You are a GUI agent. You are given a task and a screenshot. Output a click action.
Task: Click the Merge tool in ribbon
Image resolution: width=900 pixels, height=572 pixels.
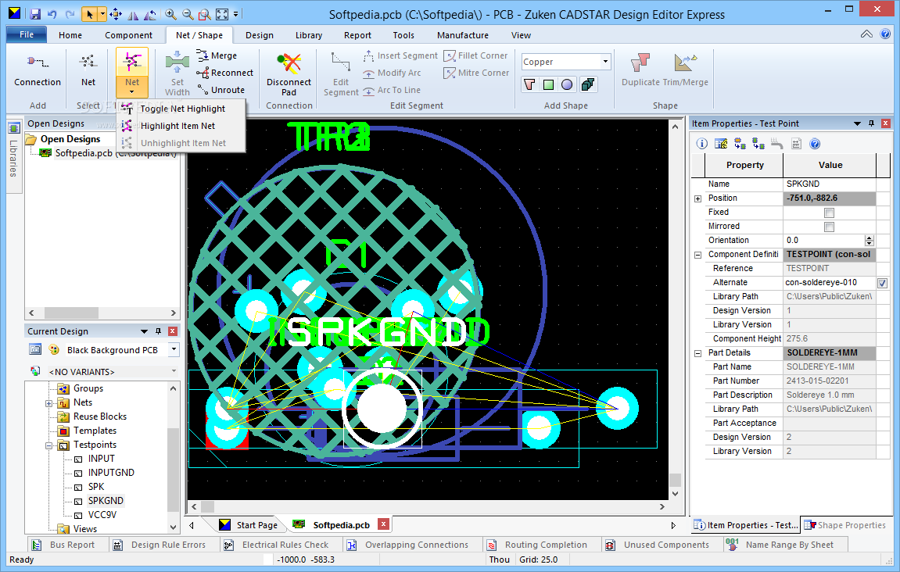(217, 55)
